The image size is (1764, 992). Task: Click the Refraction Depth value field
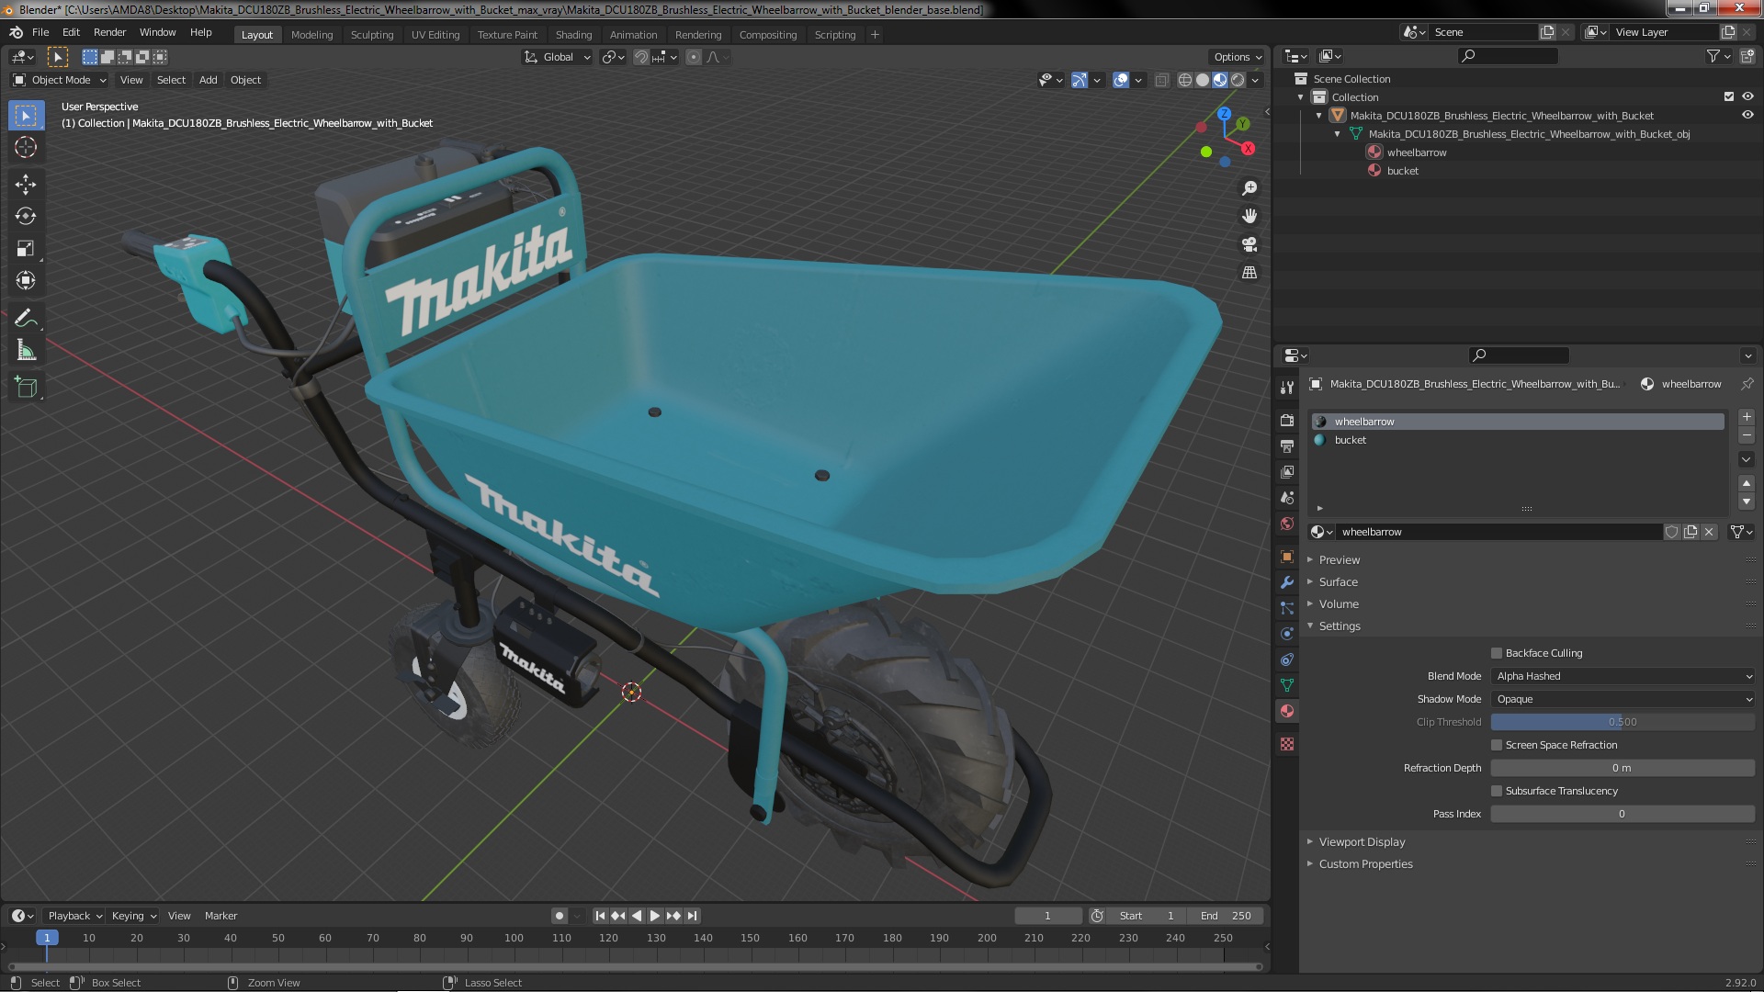click(1623, 768)
